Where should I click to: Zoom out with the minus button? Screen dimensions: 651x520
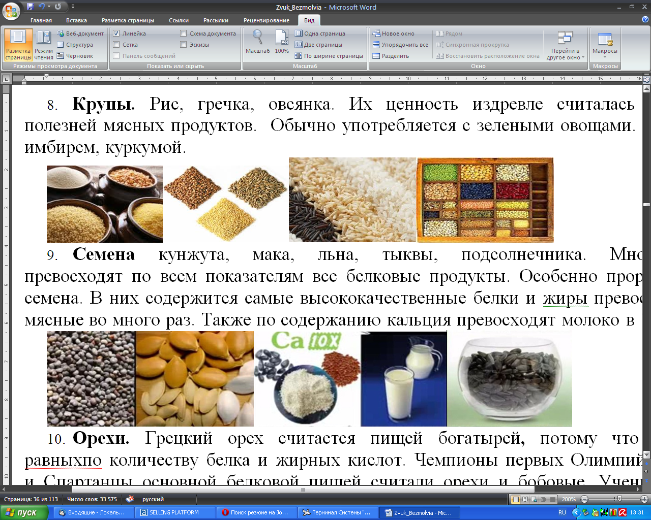point(584,499)
